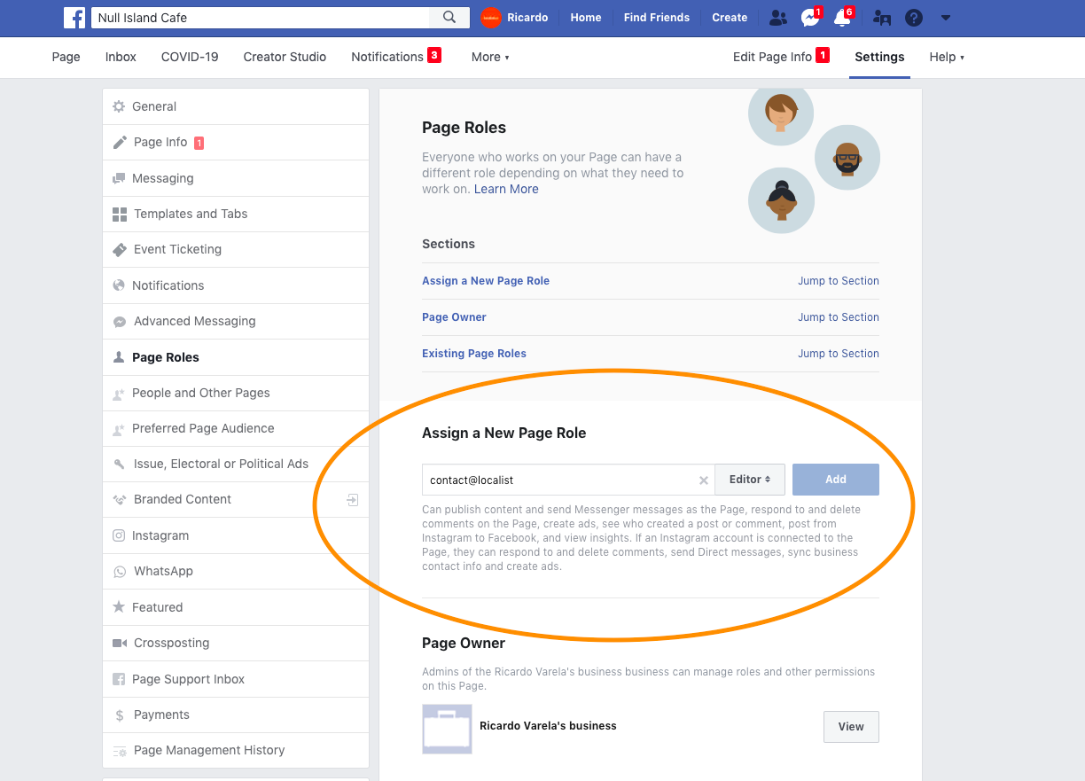Open the Messenger icon
1085x781 pixels.
coord(809,18)
